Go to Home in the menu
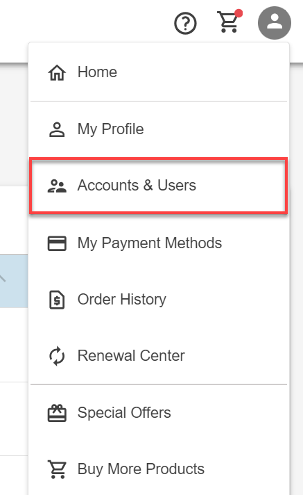This screenshot has height=495, width=303. pos(159,72)
